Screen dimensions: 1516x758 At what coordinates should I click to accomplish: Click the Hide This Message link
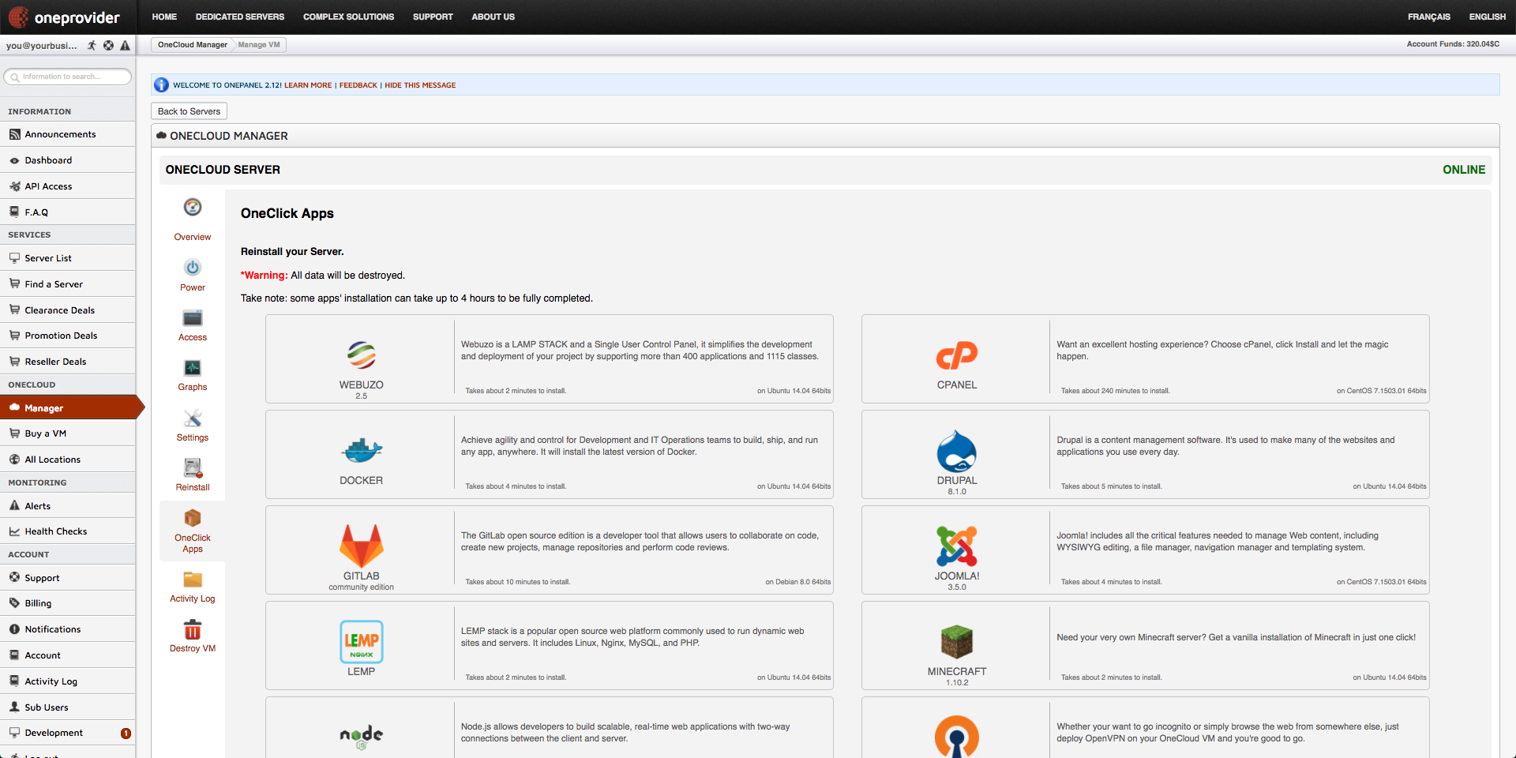pyautogui.click(x=420, y=85)
